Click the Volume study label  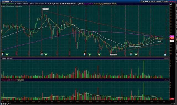[4, 58]
